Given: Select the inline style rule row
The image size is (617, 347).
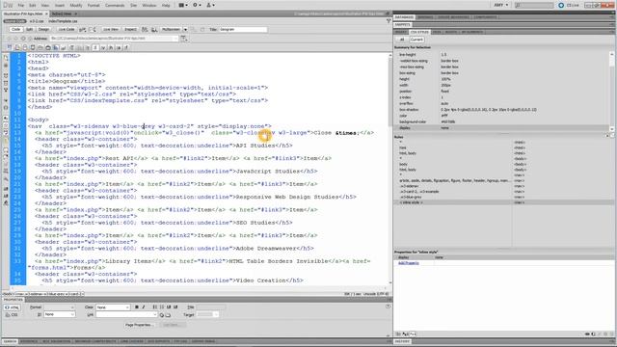Looking at the screenshot, I should [503, 202].
